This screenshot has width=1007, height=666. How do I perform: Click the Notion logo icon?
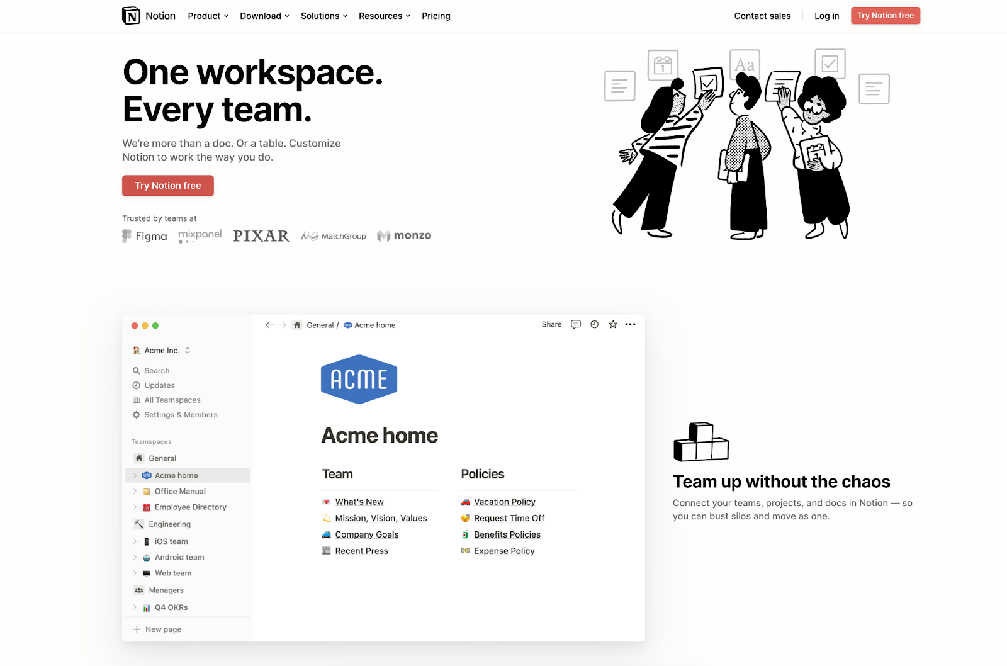(x=131, y=16)
